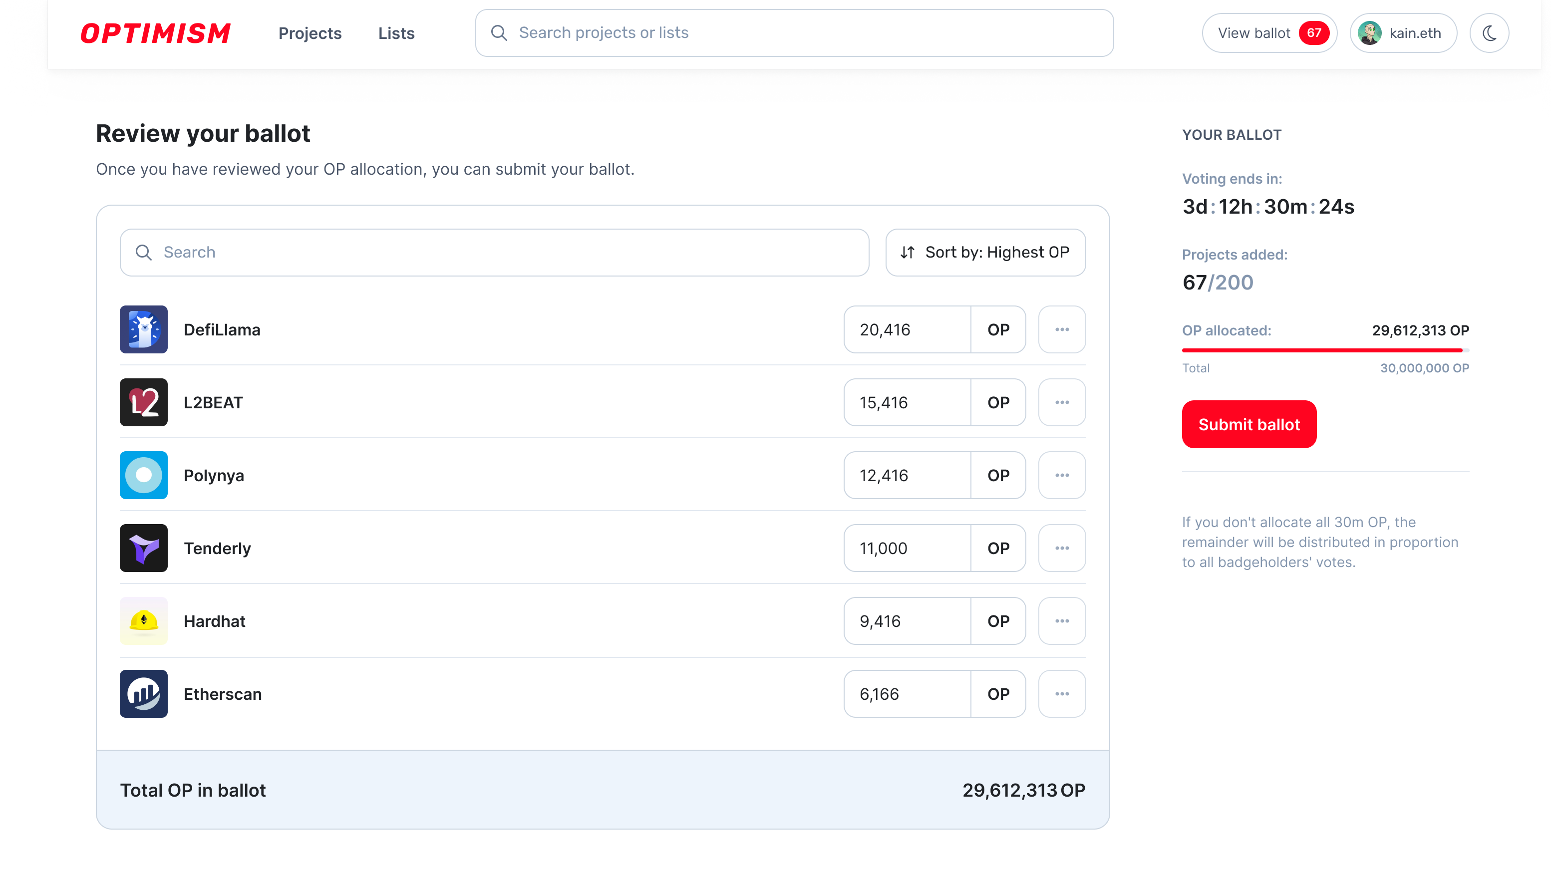Open the Projects nav item
This screenshot has height=875, width=1551.
(310, 33)
